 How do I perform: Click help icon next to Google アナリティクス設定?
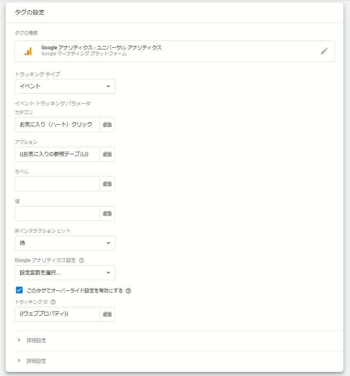[81, 260]
